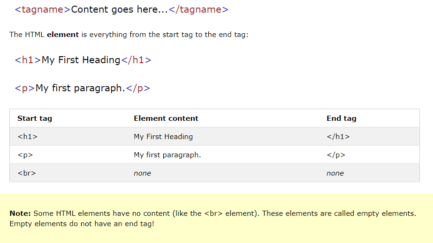Click the </p> cell in End tag column

click(x=336, y=155)
